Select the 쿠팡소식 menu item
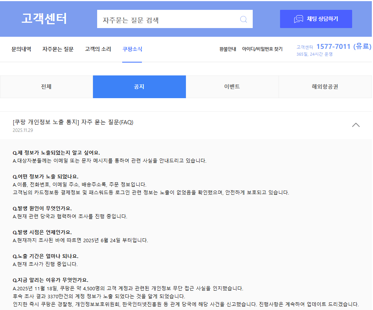Viewport: 373px width, 310px height. 132,49
